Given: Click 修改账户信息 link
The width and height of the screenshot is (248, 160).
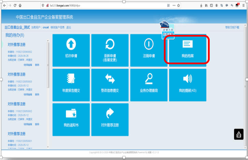Looking at the screenshot, I should click(58, 27).
